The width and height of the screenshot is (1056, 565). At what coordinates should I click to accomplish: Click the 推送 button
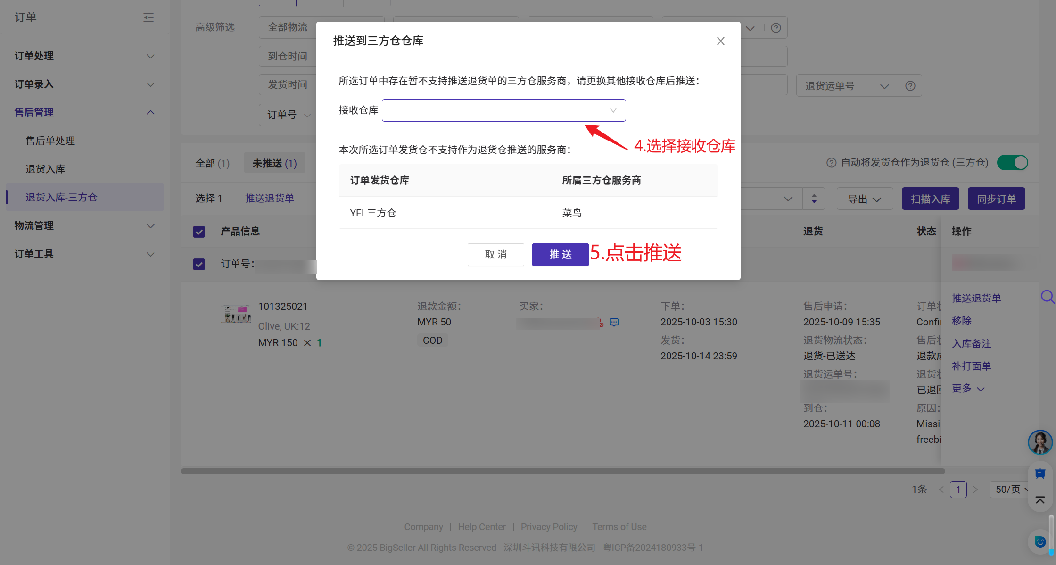pos(560,255)
